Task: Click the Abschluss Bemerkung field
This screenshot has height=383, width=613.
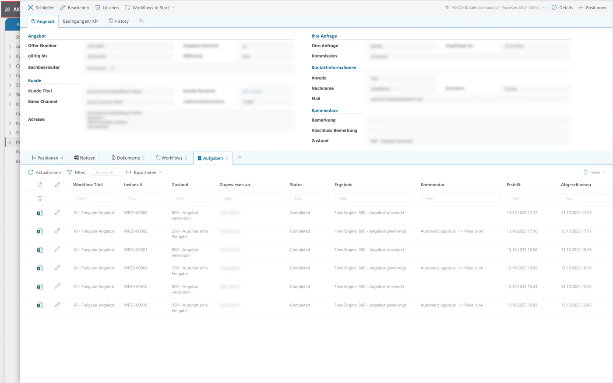Action: pyautogui.click(x=469, y=131)
